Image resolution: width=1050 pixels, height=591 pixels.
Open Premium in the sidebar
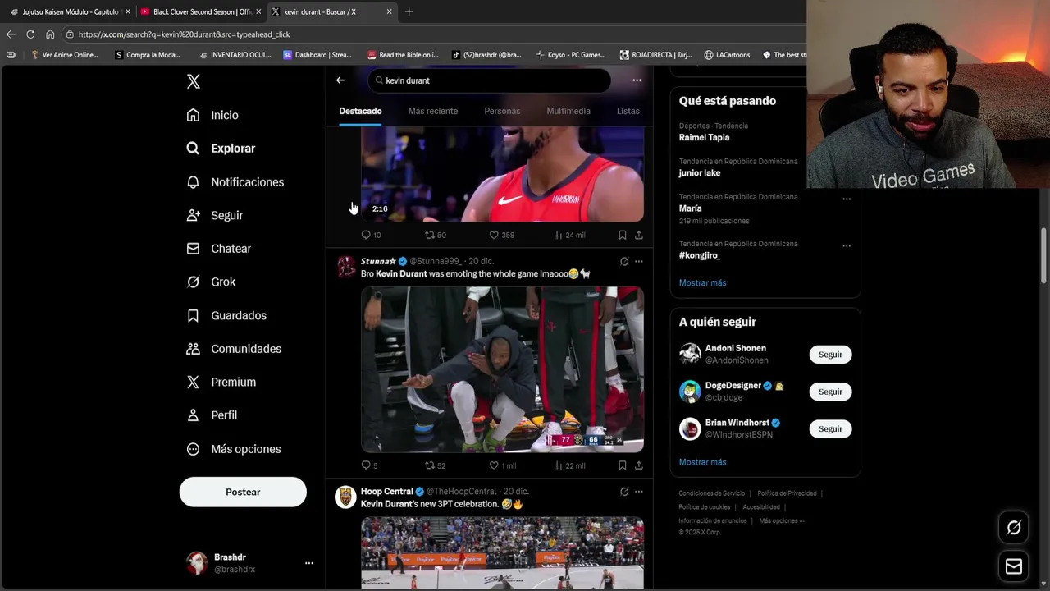pos(221,382)
